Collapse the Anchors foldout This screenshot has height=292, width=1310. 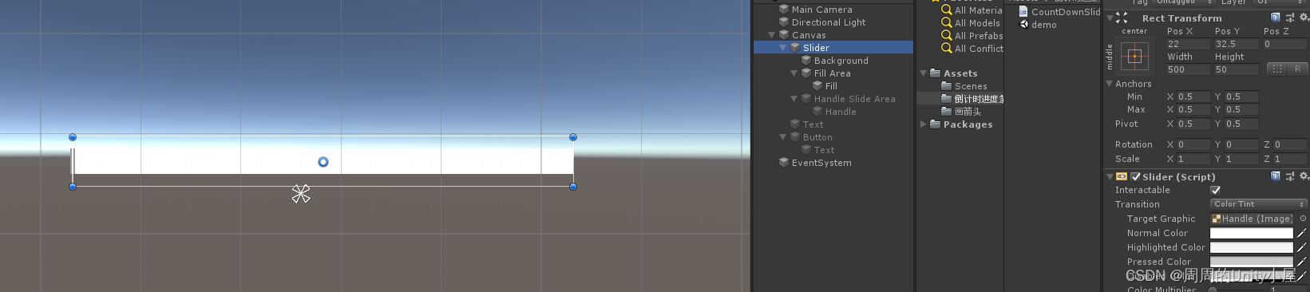pyautogui.click(x=1109, y=84)
